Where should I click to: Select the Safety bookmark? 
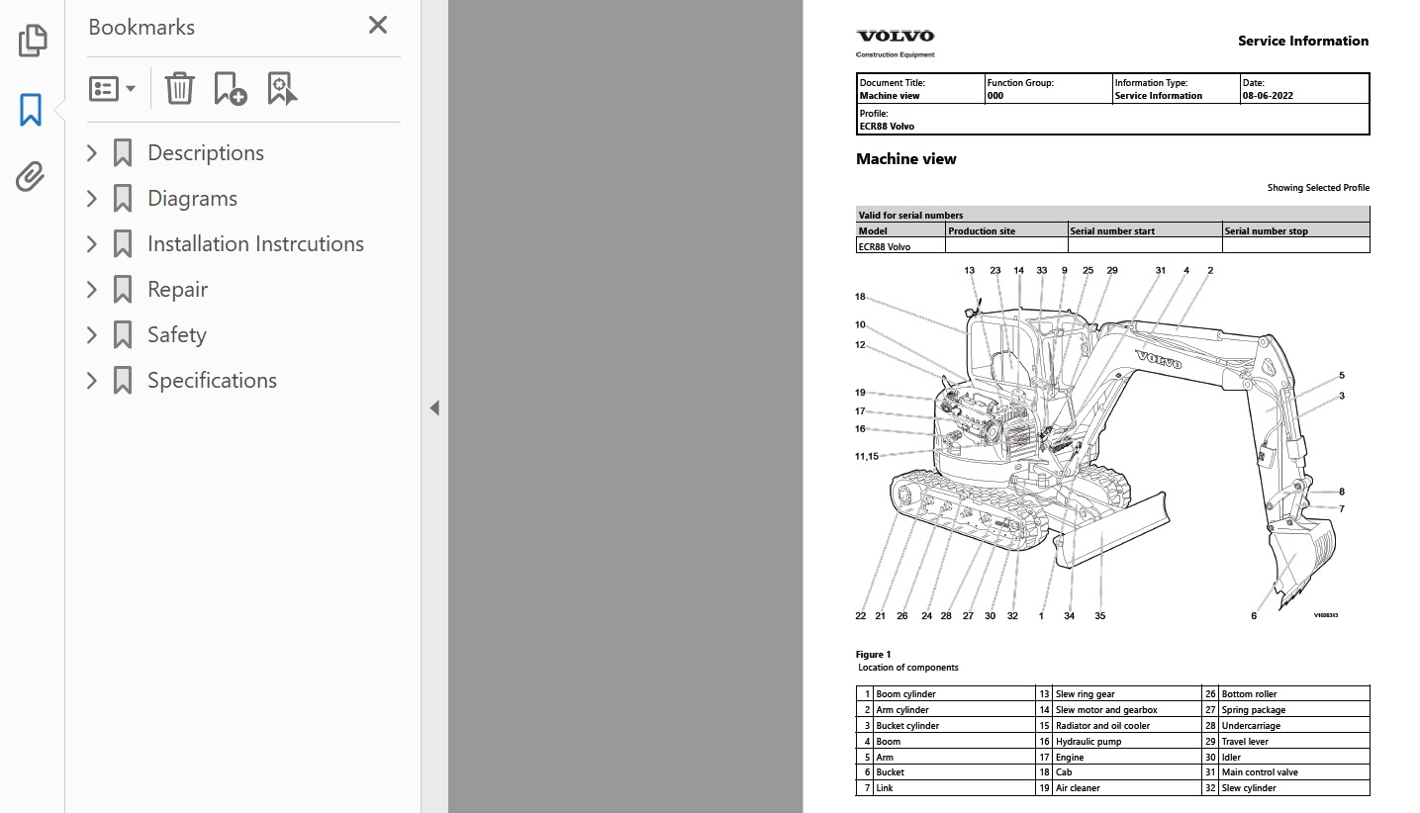(176, 335)
